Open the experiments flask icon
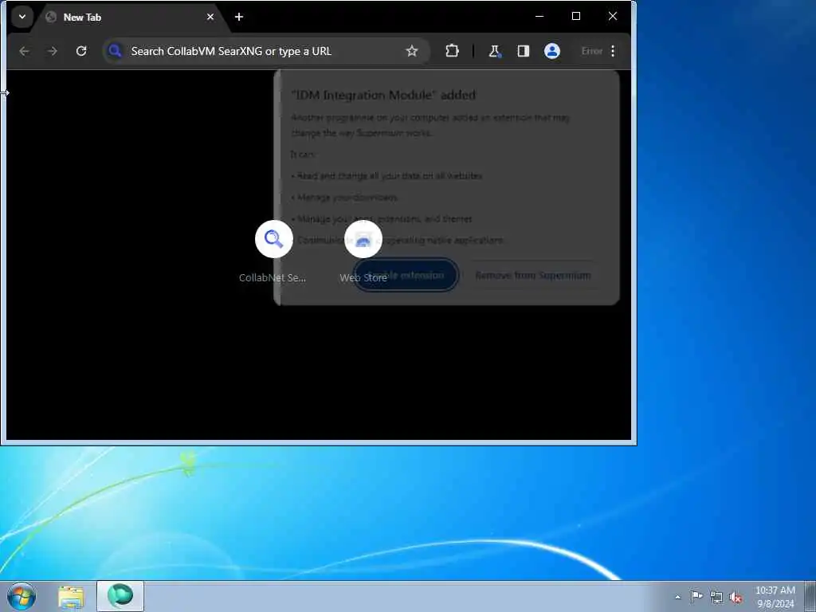 click(494, 51)
